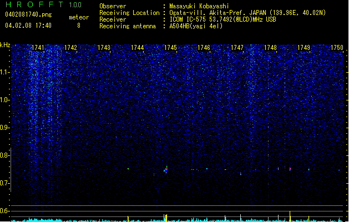
Task: Click the 0.8 frequency axis label
Action: 4,155
